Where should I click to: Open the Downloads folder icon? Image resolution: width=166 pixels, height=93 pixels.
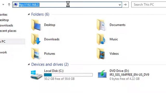tap(36, 39)
